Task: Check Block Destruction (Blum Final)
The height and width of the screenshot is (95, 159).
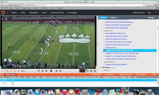Action: click(104, 33)
